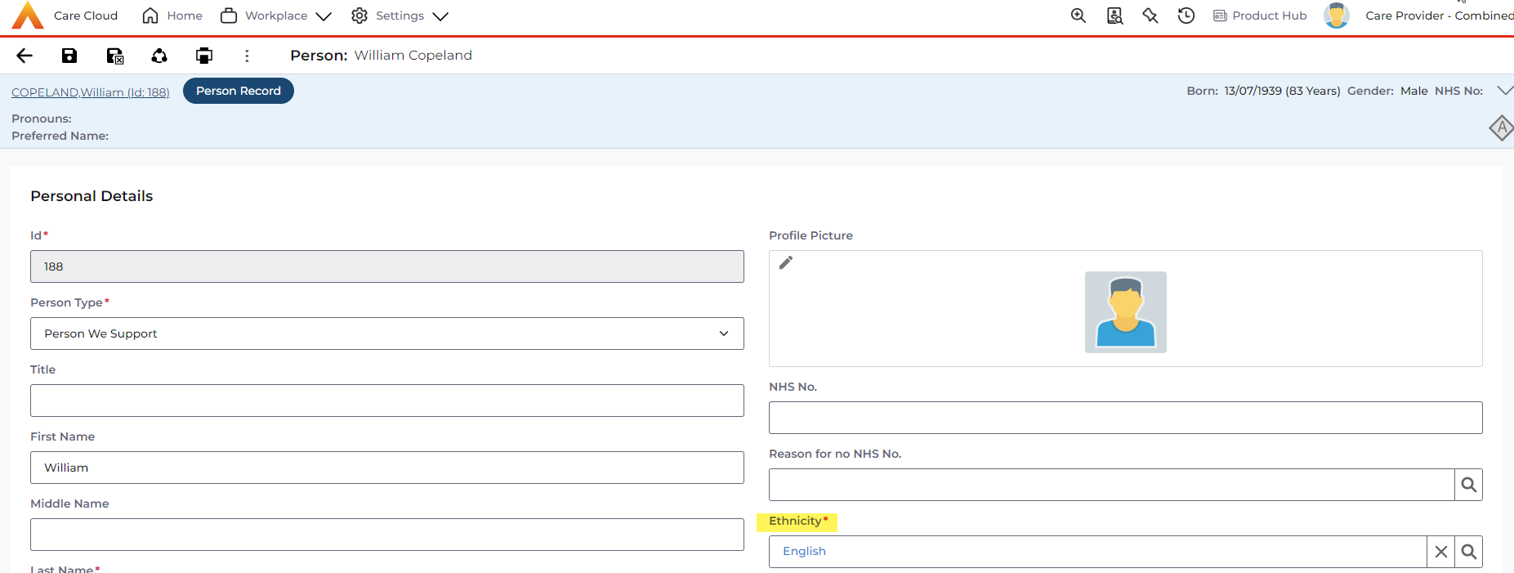Click the user avatar in header
Image resolution: width=1514 pixels, height=573 pixels.
click(1337, 16)
